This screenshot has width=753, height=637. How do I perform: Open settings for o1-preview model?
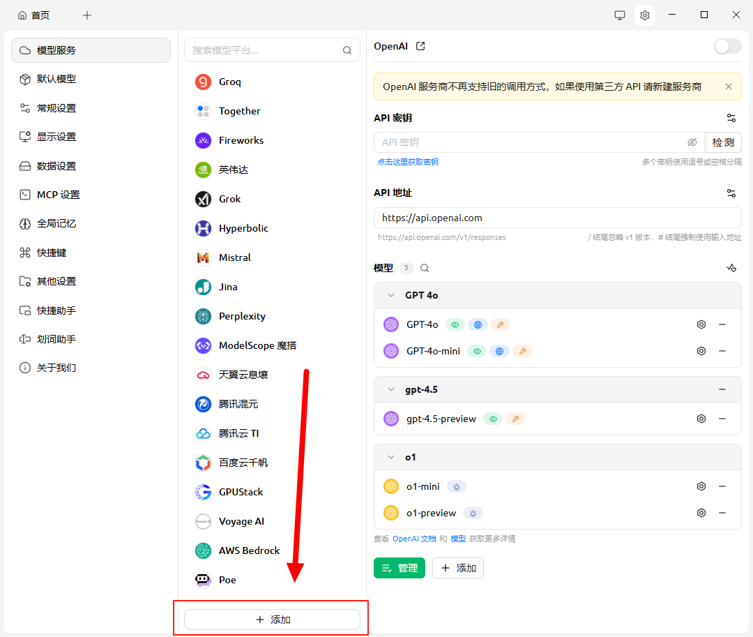(701, 513)
